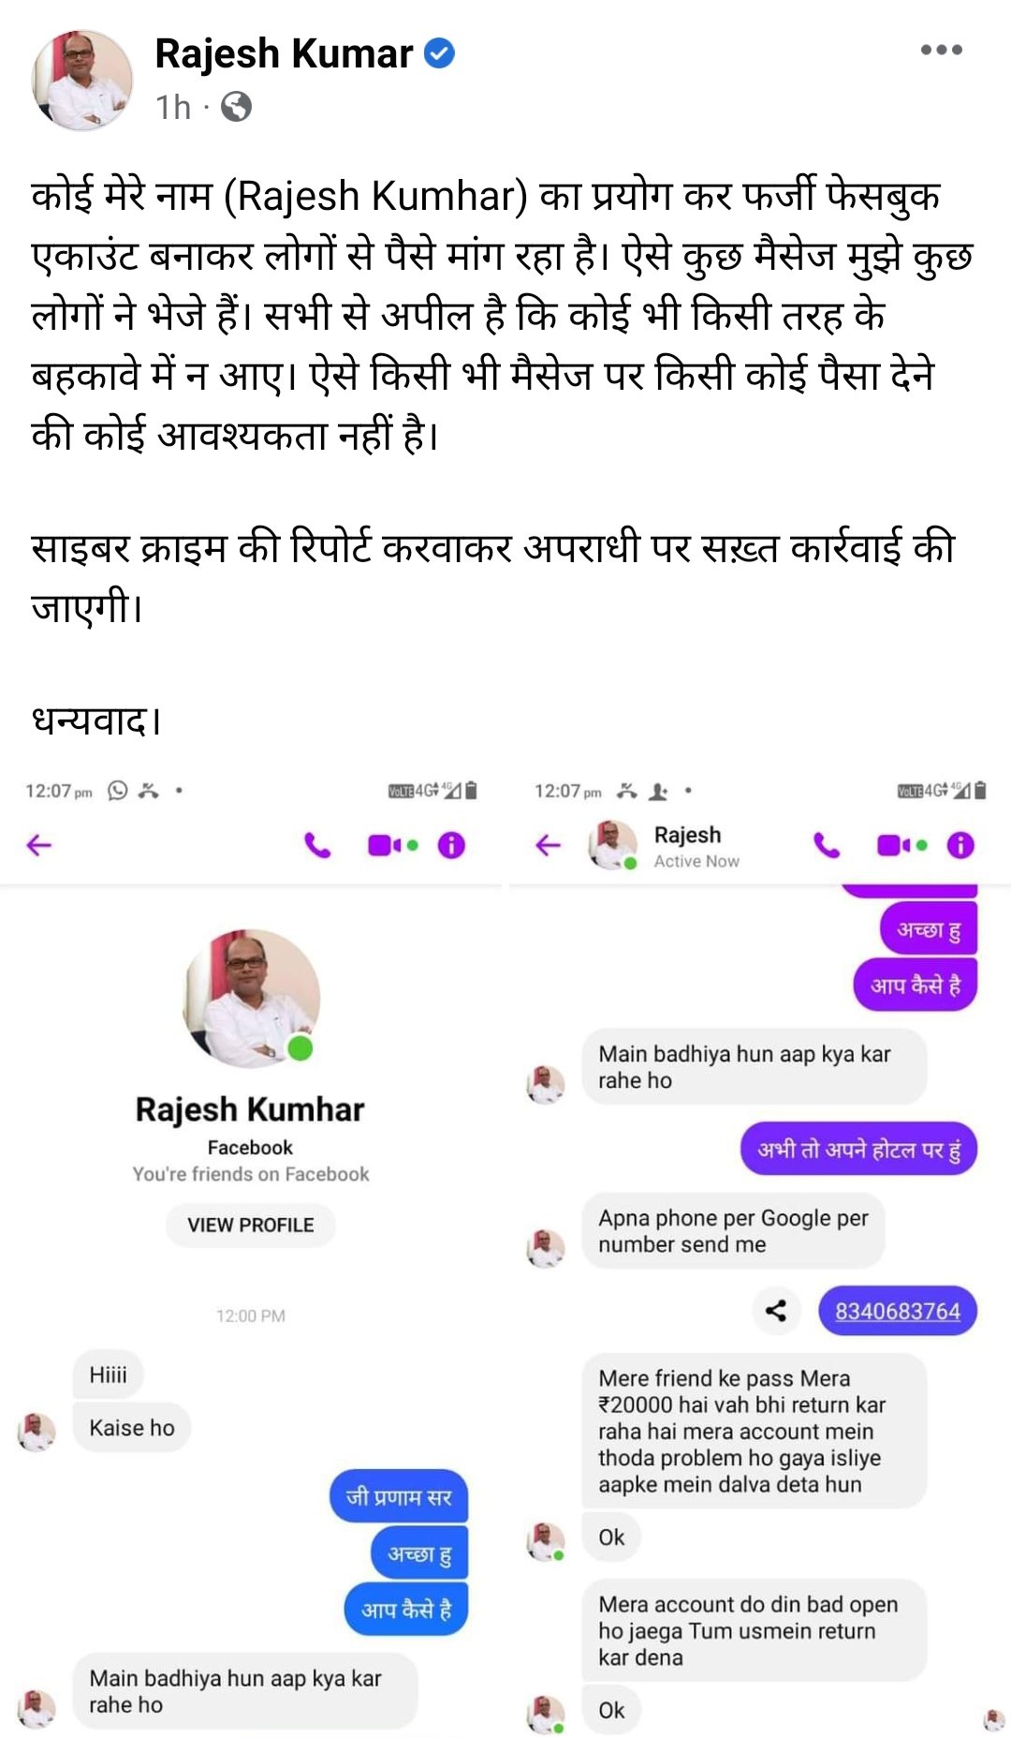
Task: Open the post options three-dots menu
Action: (941, 50)
